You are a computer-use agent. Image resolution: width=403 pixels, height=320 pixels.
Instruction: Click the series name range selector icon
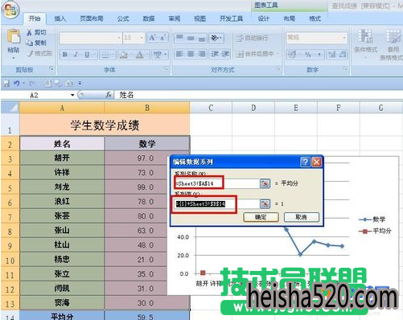point(265,183)
